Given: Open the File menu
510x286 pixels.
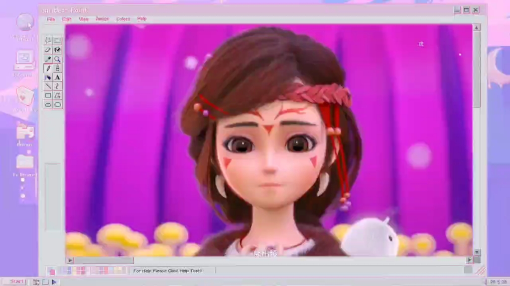Looking at the screenshot, I should (x=51, y=19).
